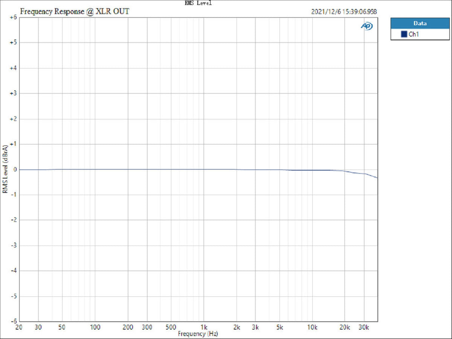Click the +3 y-axis tick label

point(13,93)
